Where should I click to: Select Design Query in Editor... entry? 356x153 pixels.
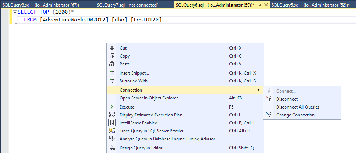click(x=185, y=148)
